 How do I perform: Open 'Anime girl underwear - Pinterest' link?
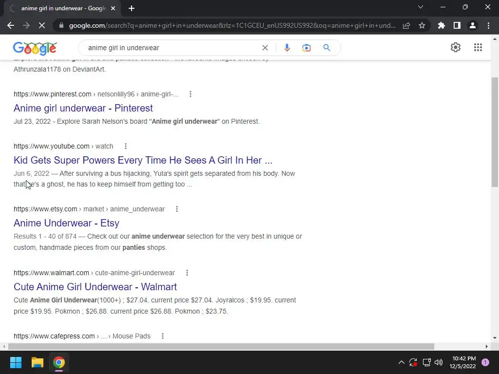click(x=83, y=108)
